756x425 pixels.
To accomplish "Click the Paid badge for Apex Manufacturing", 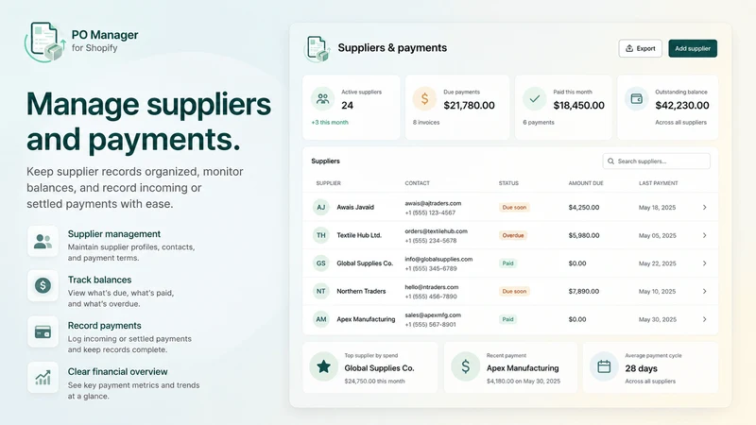I will [x=507, y=319].
